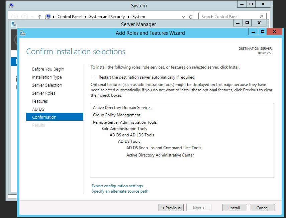Click the refresh icon in System address bar
This screenshot has height=218, width=286.
point(191,17)
